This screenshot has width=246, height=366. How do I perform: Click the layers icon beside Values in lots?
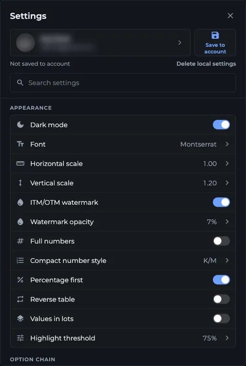click(x=20, y=319)
